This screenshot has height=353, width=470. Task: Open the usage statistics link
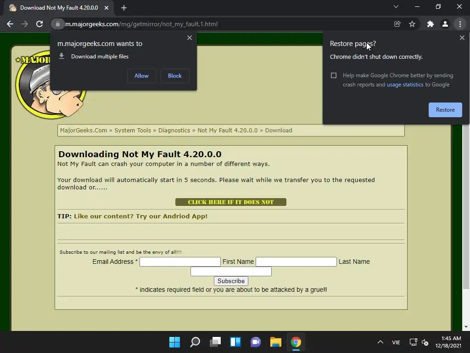(x=405, y=85)
